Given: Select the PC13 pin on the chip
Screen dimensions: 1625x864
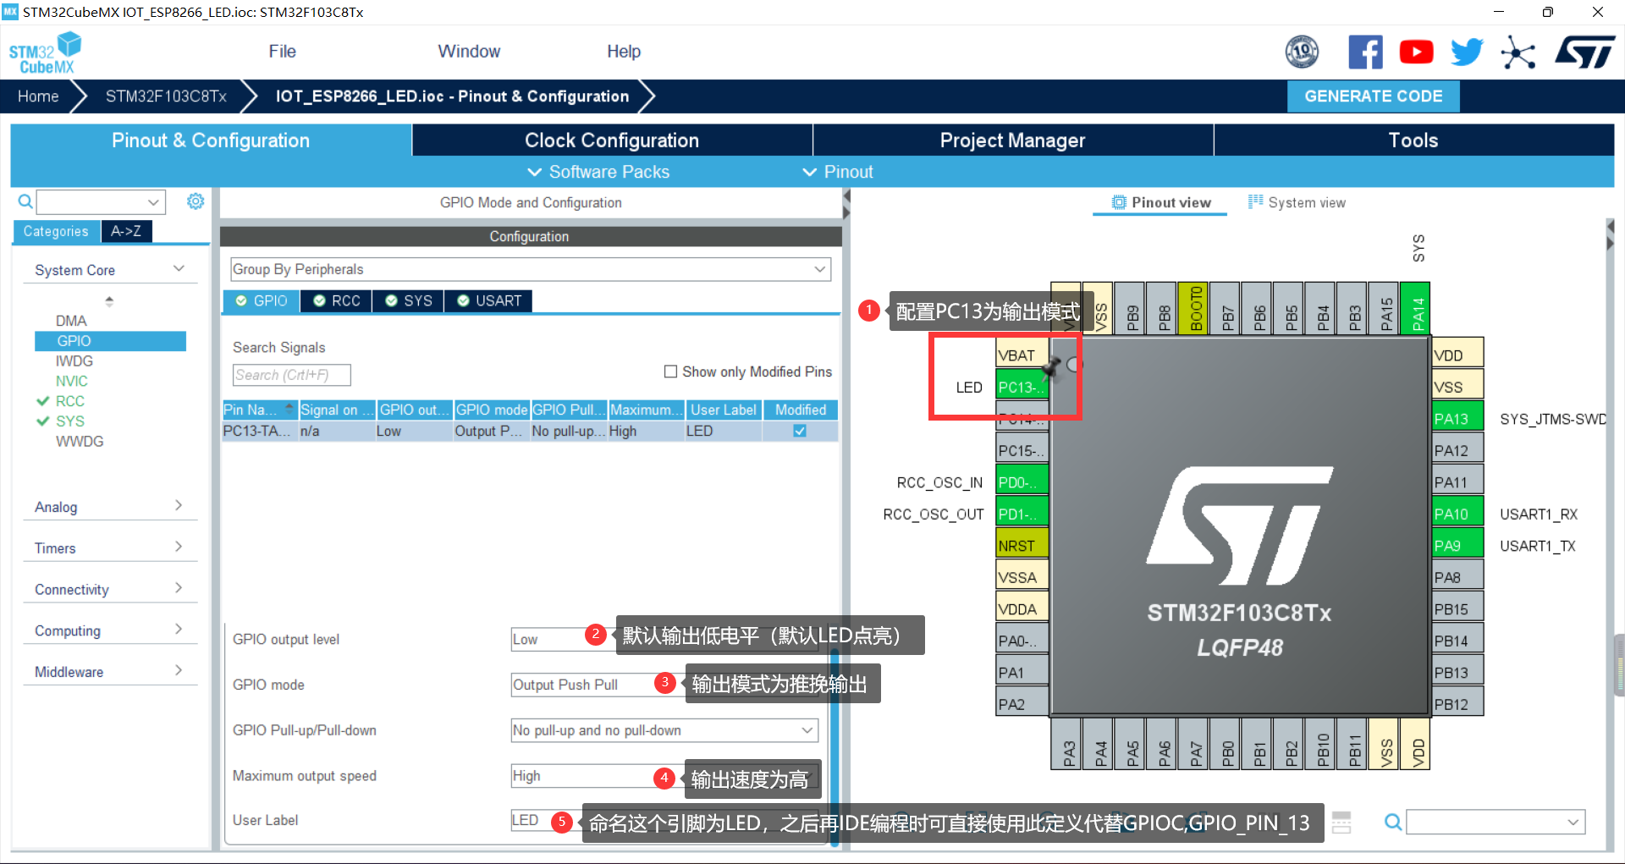Looking at the screenshot, I should click(1022, 387).
